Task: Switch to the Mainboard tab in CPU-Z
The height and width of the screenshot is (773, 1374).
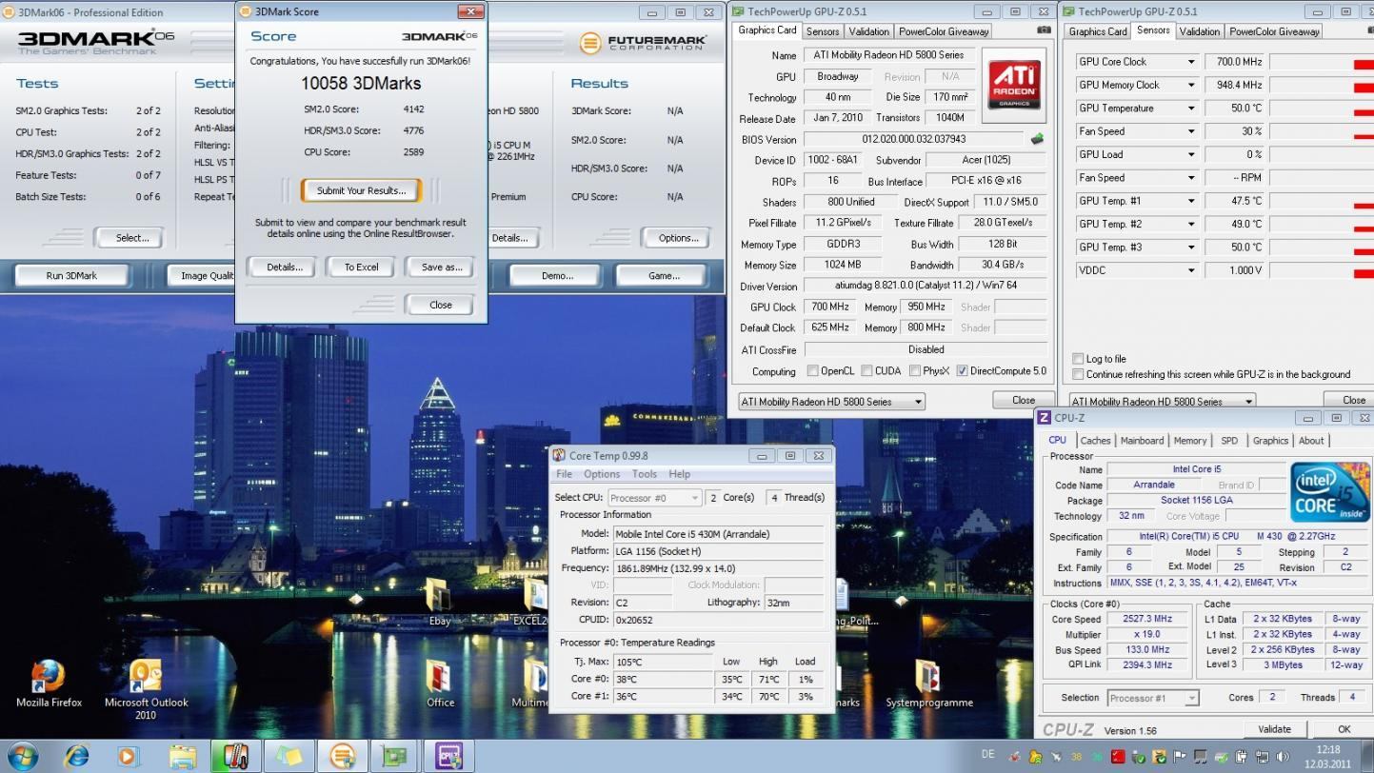Action: [x=1142, y=441]
